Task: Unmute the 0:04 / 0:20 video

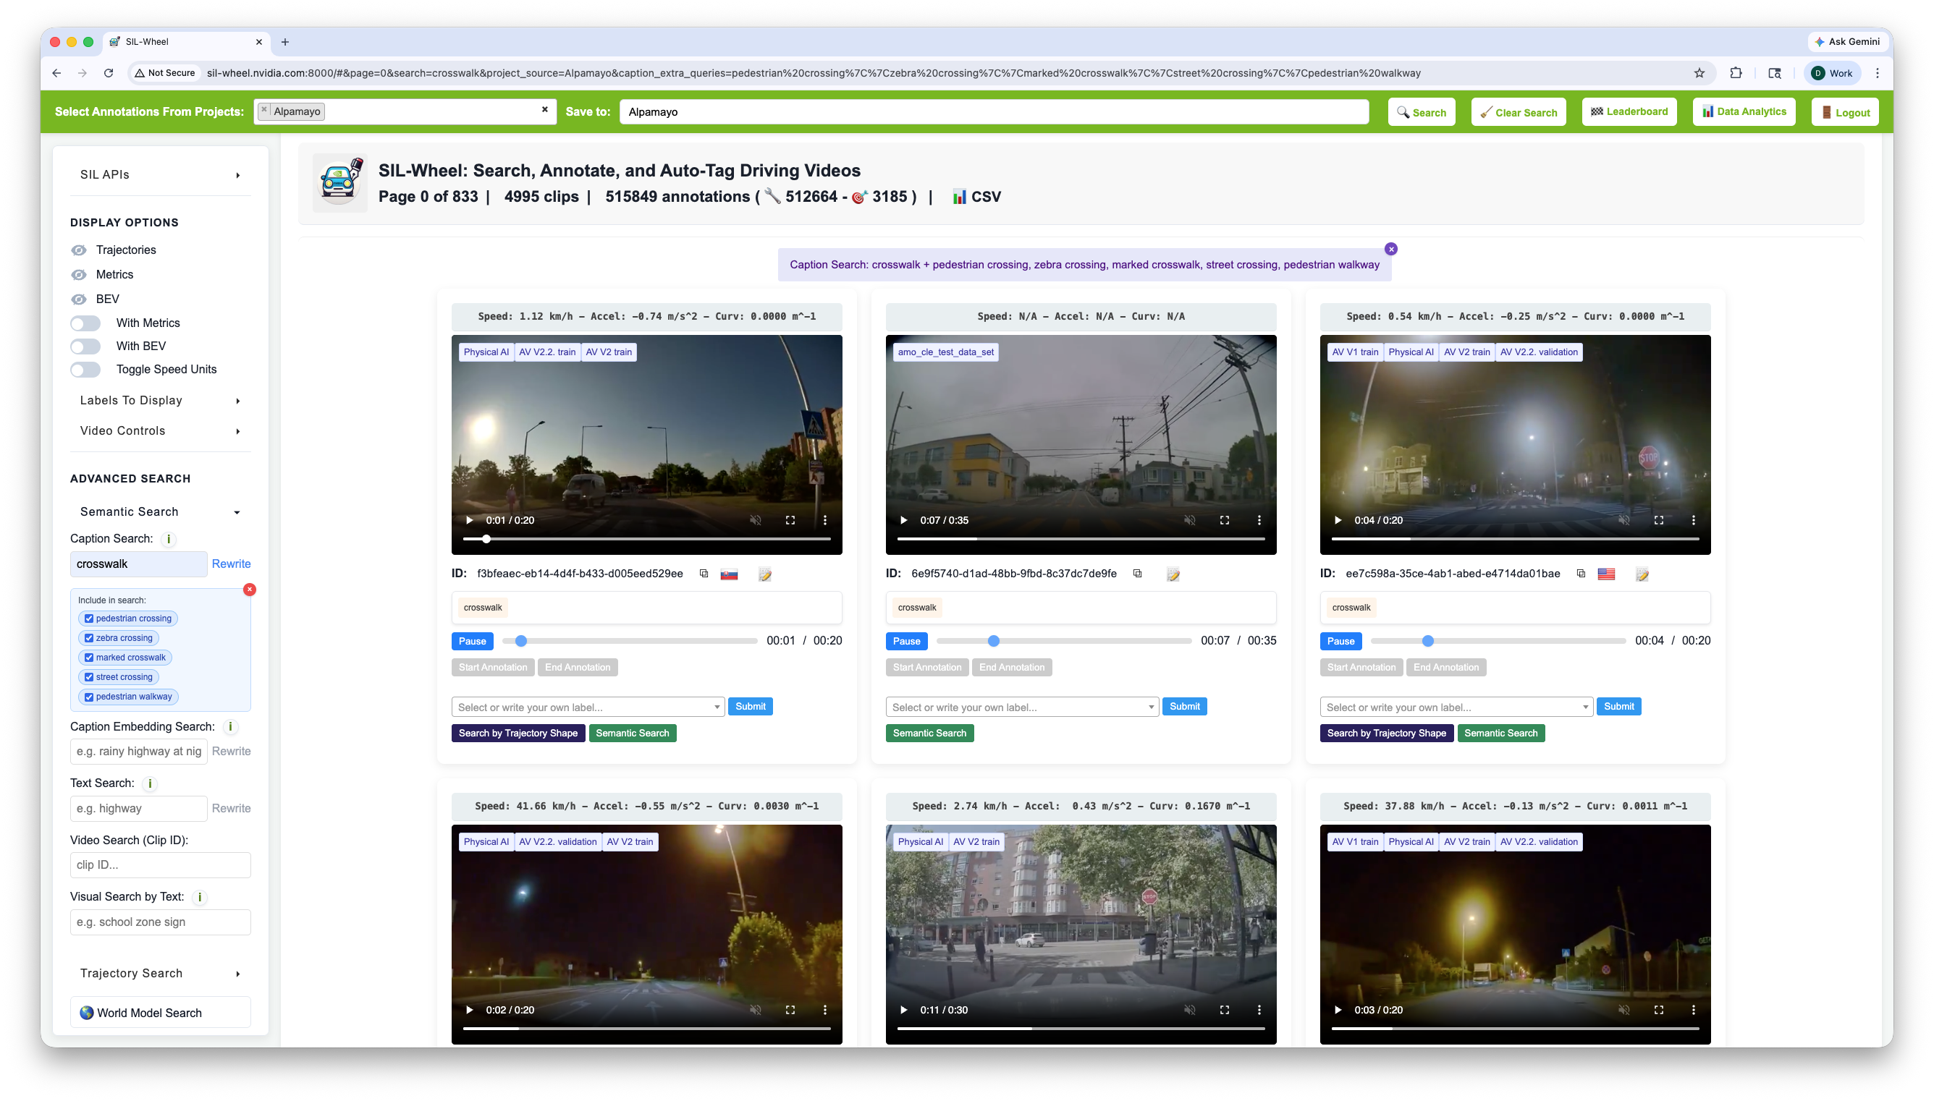Action: click(1624, 520)
